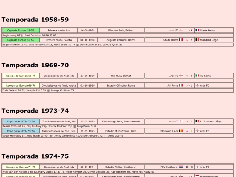Click 'Recopa de Europa 69-70' cell, ida row
This screenshot has height=177, width=236.
pyautogui.click(x=21, y=76)
